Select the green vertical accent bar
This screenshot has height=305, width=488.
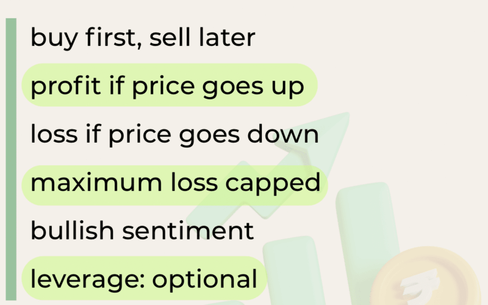[x=11, y=159]
